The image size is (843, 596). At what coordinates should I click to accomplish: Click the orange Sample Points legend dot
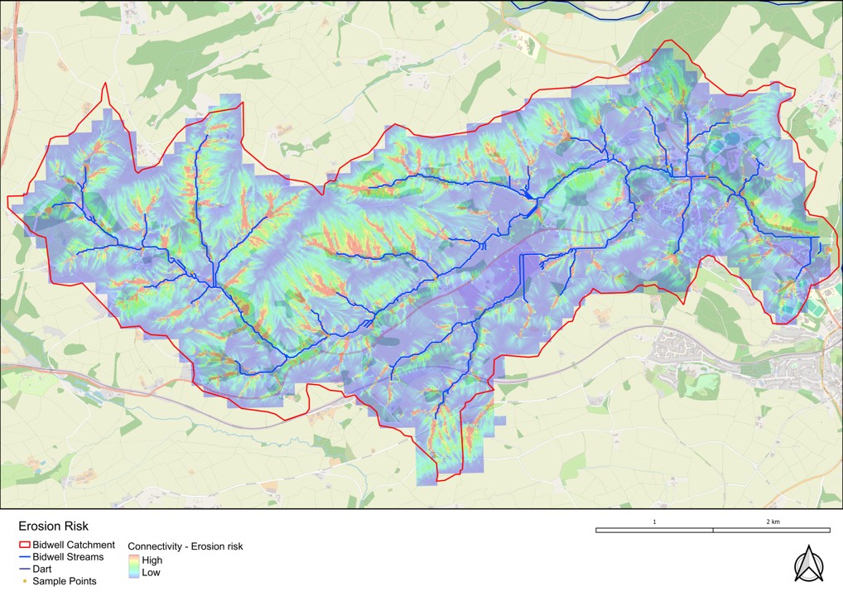[24, 582]
